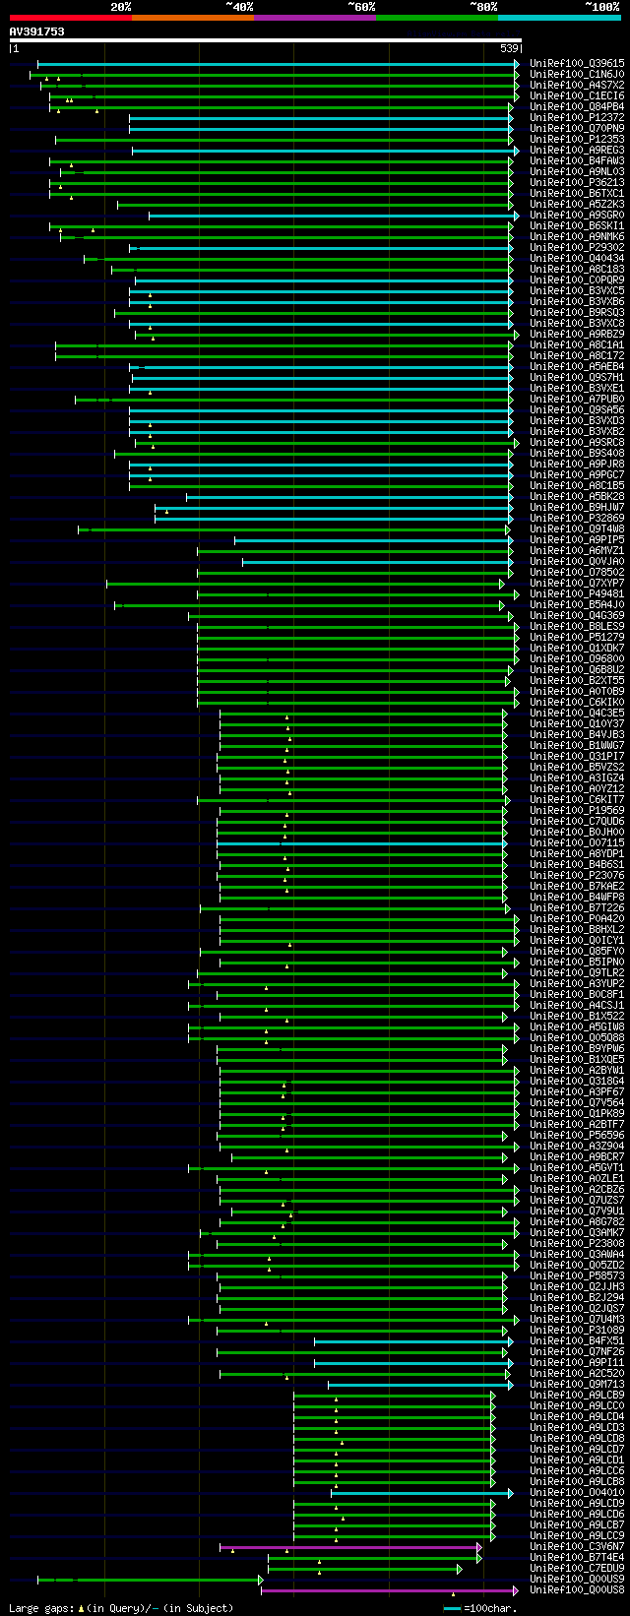Select hit label UniRef100_B2XT55
Viewport: 630px width, 1616px height.
tap(577, 680)
